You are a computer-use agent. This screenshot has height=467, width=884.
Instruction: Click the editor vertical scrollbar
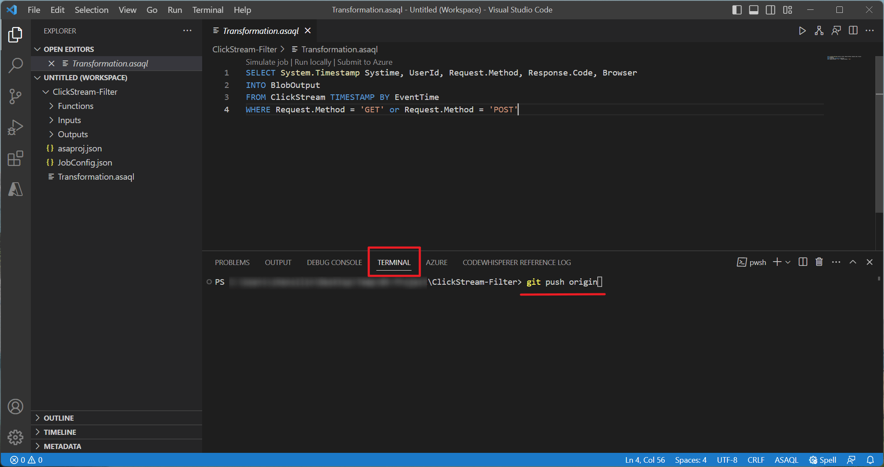tap(879, 150)
